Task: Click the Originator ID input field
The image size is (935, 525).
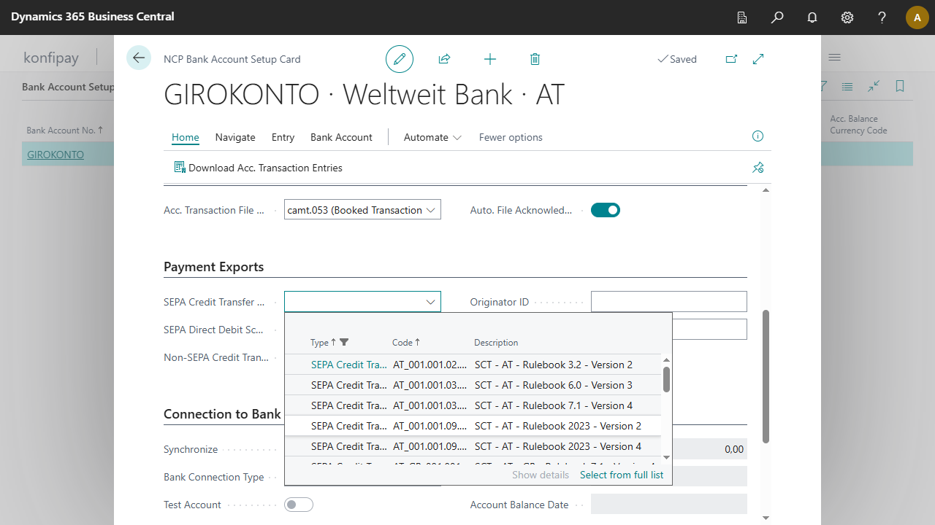Action: 669,302
